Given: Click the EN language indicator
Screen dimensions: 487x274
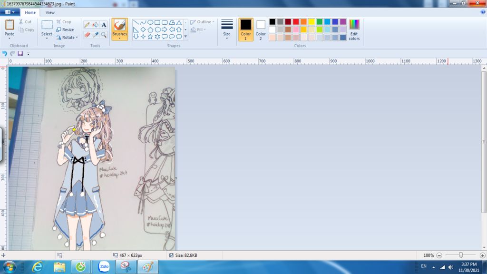Looking at the screenshot, I should (424, 266).
